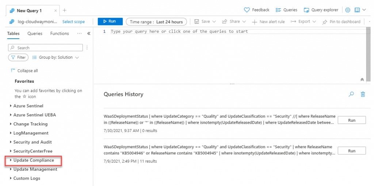Create a New alert rule
This screenshot has height=186, width=374.
coord(268,22)
